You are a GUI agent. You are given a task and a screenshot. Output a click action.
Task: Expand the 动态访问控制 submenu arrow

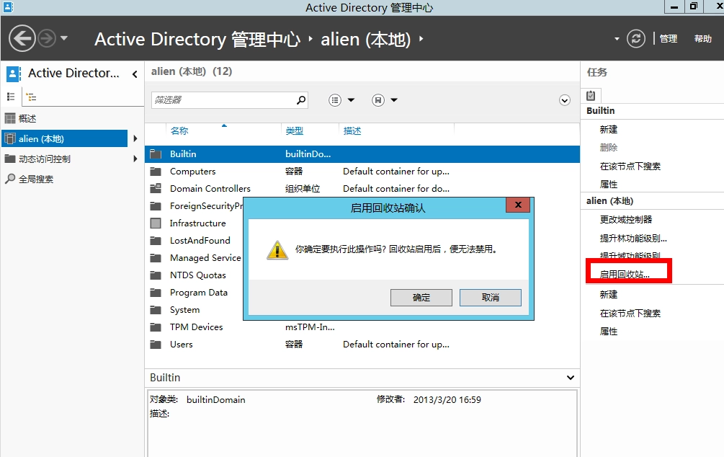(135, 159)
